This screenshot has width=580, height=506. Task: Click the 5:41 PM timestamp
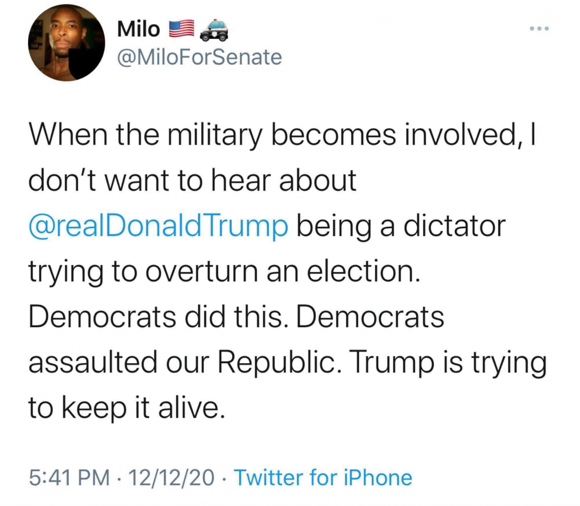click(x=69, y=478)
